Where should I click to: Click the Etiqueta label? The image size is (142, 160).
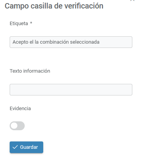[x=19, y=24]
